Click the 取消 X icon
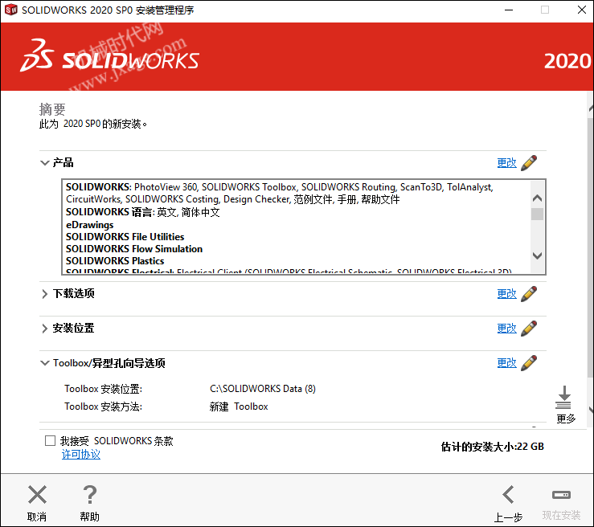Screen dimensions: 594x527 point(37,494)
